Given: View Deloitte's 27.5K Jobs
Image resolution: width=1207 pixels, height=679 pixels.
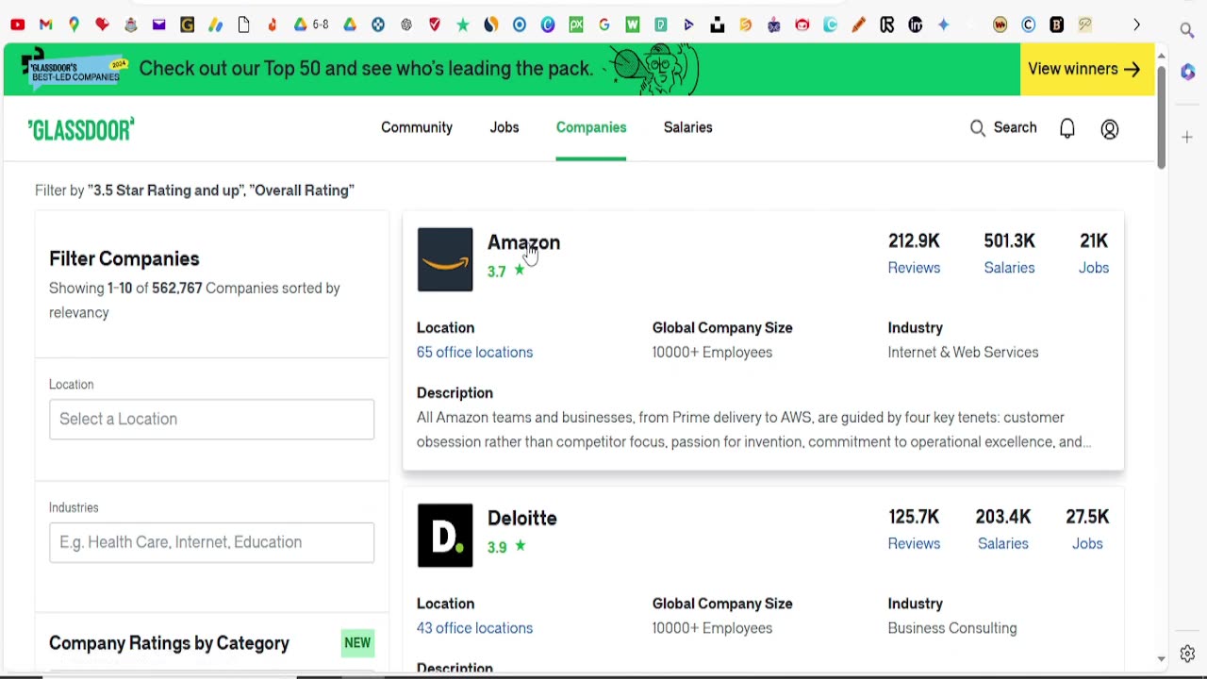Looking at the screenshot, I should [1087, 530].
